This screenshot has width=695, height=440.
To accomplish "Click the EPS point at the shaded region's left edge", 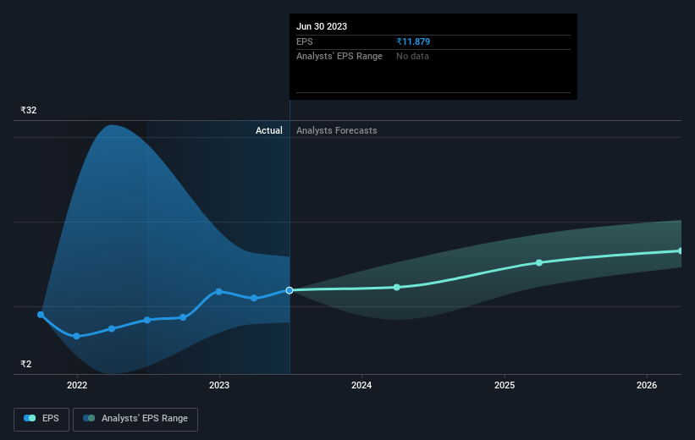I will (147, 320).
